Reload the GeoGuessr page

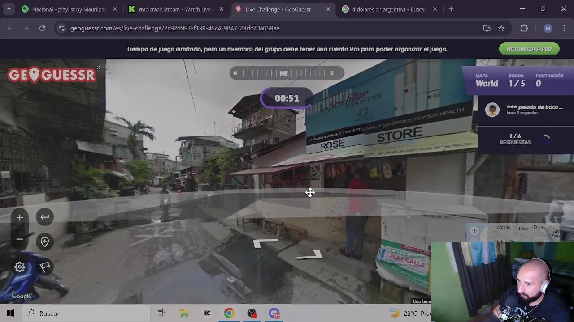click(42, 28)
